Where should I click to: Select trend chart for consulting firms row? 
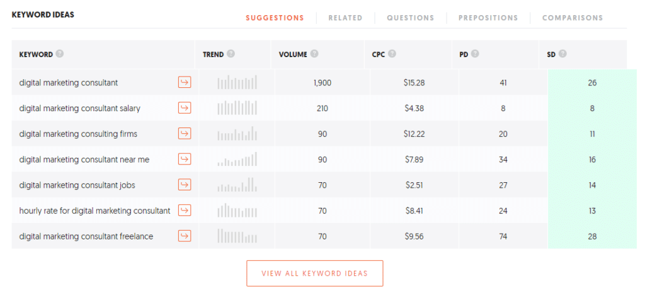pos(237,133)
